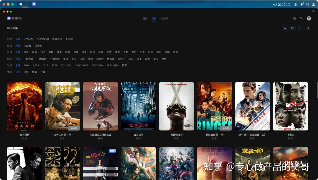Open the 盗梦空间 poster
Viewport: 318px width, 180px height.
(138, 106)
